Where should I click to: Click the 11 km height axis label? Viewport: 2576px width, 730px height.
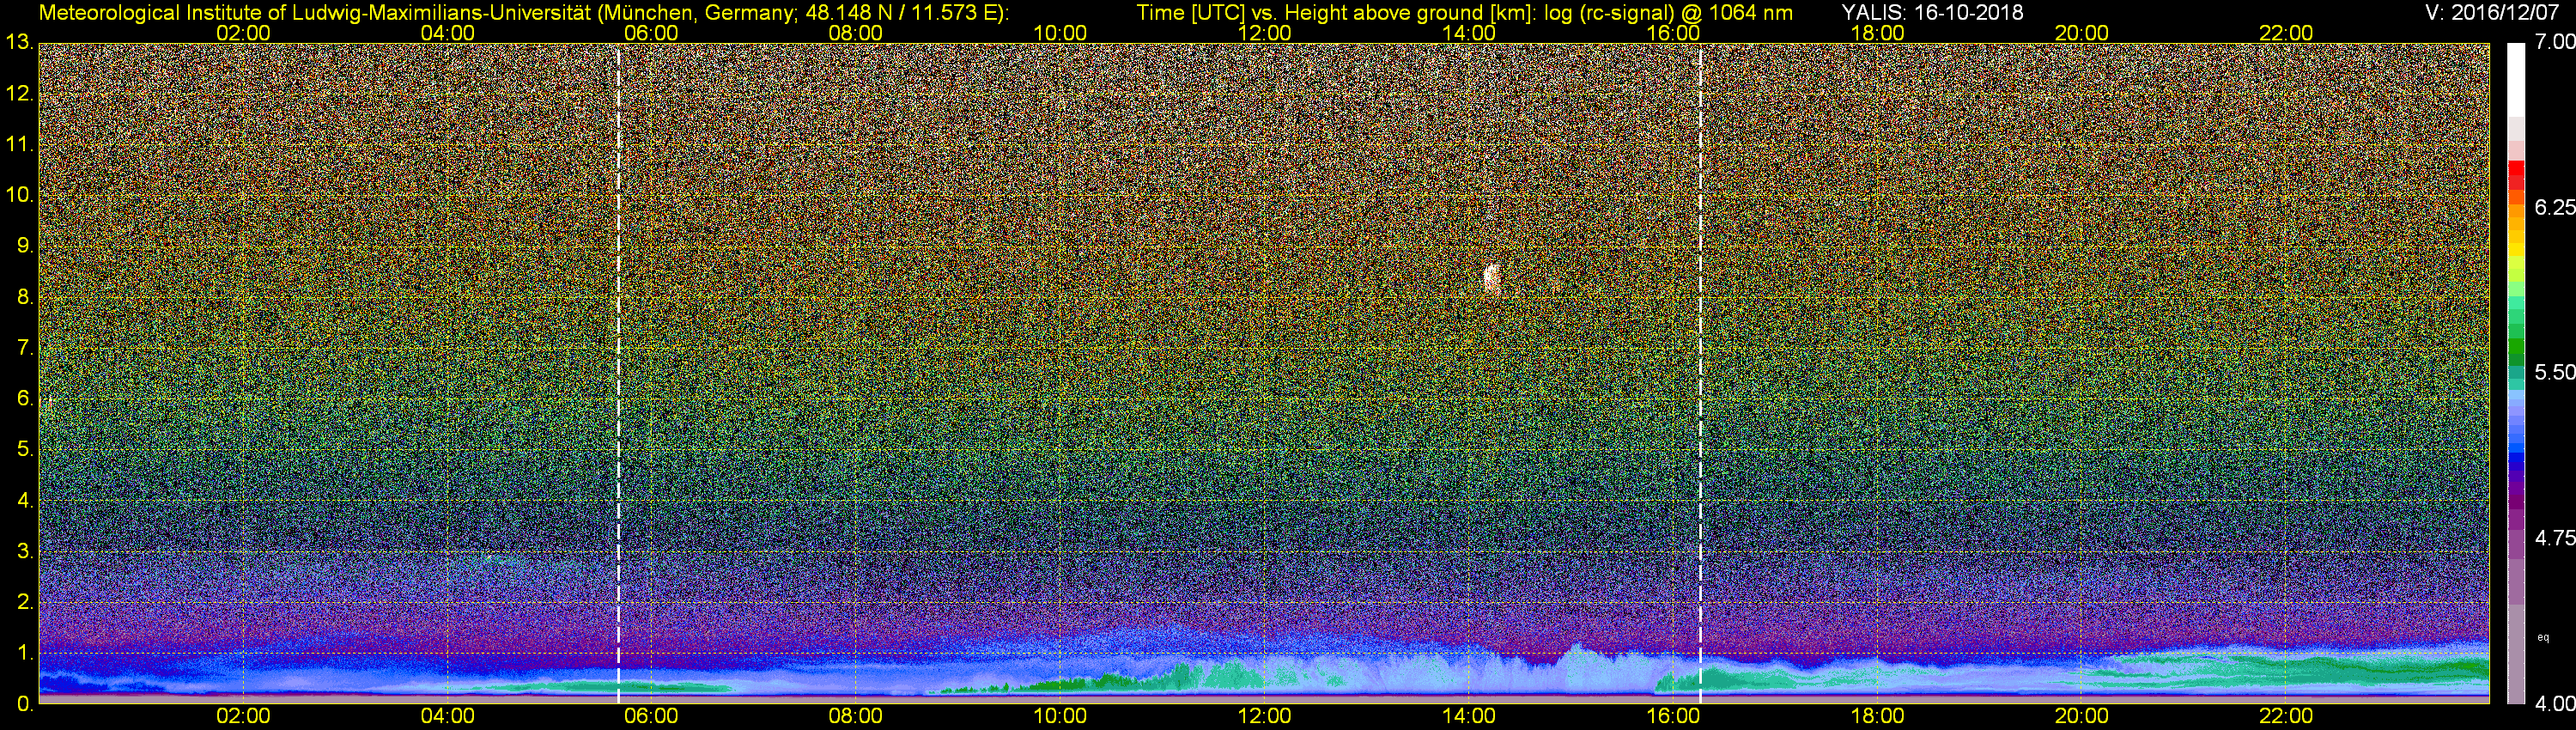coord(19,144)
